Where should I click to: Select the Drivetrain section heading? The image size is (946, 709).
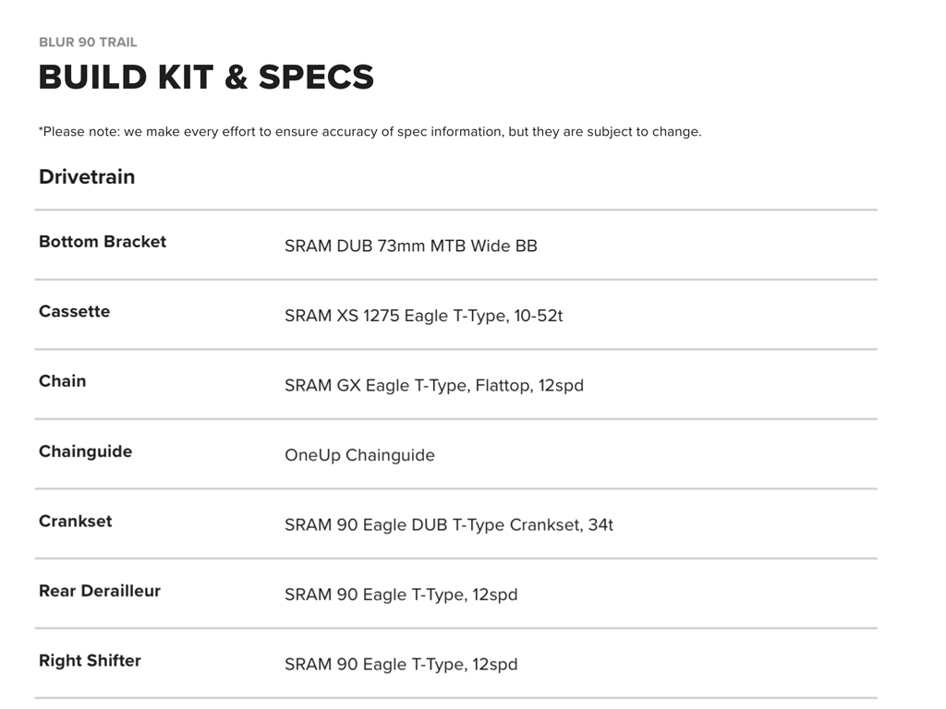[87, 177]
